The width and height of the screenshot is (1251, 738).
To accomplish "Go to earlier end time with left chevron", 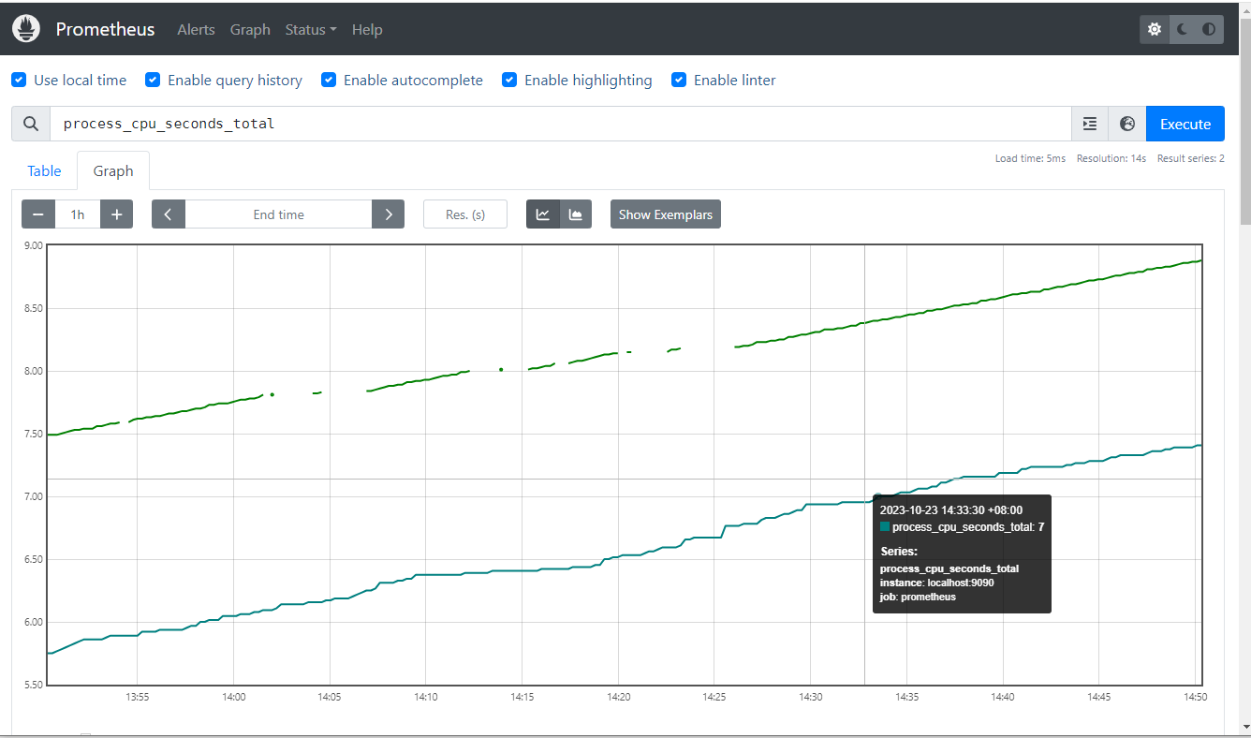I will point(169,214).
